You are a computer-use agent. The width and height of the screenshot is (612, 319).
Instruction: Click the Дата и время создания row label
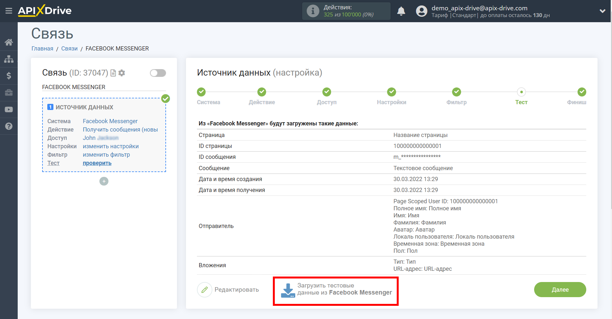coord(230,179)
